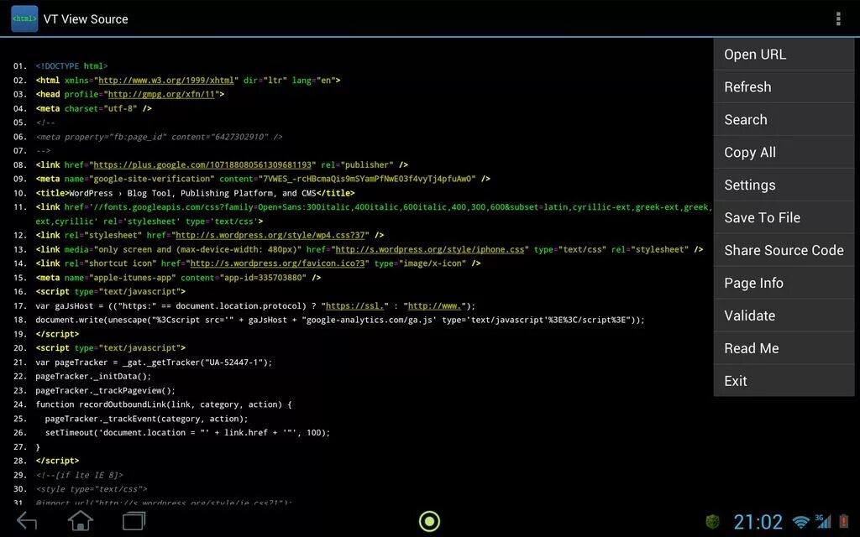Choose Exit from the menu
This screenshot has width=860, height=537.
click(x=784, y=381)
